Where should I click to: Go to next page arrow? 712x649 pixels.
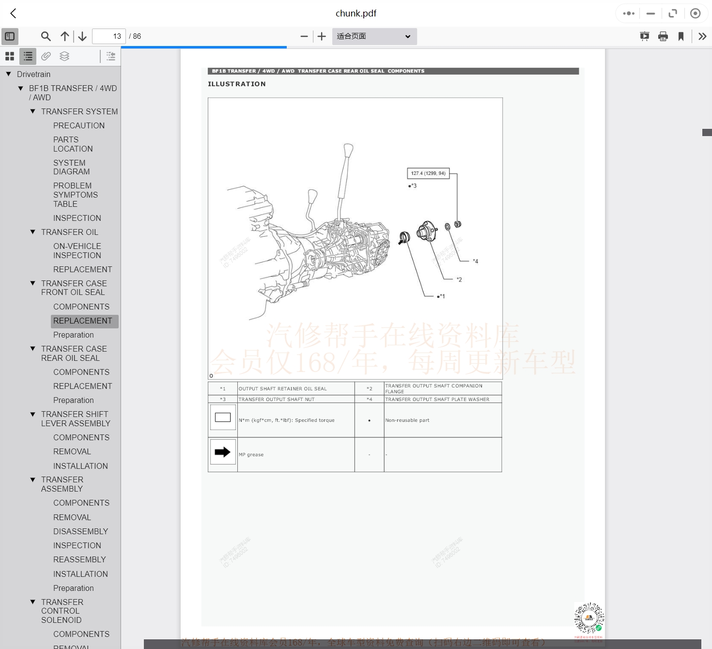pos(82,36)
